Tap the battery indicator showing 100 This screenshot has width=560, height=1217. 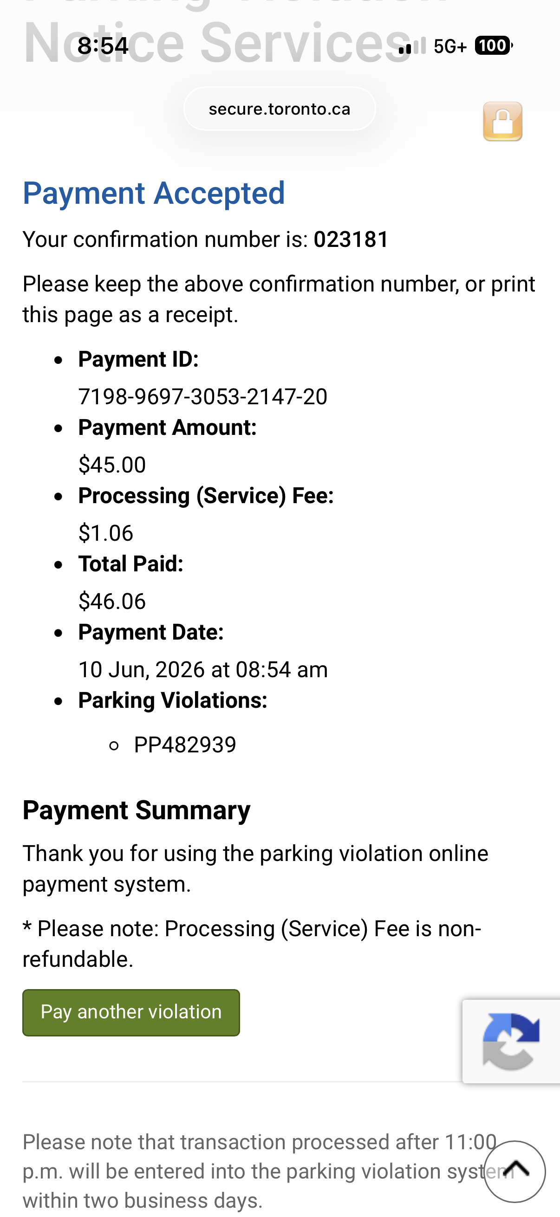494,46
